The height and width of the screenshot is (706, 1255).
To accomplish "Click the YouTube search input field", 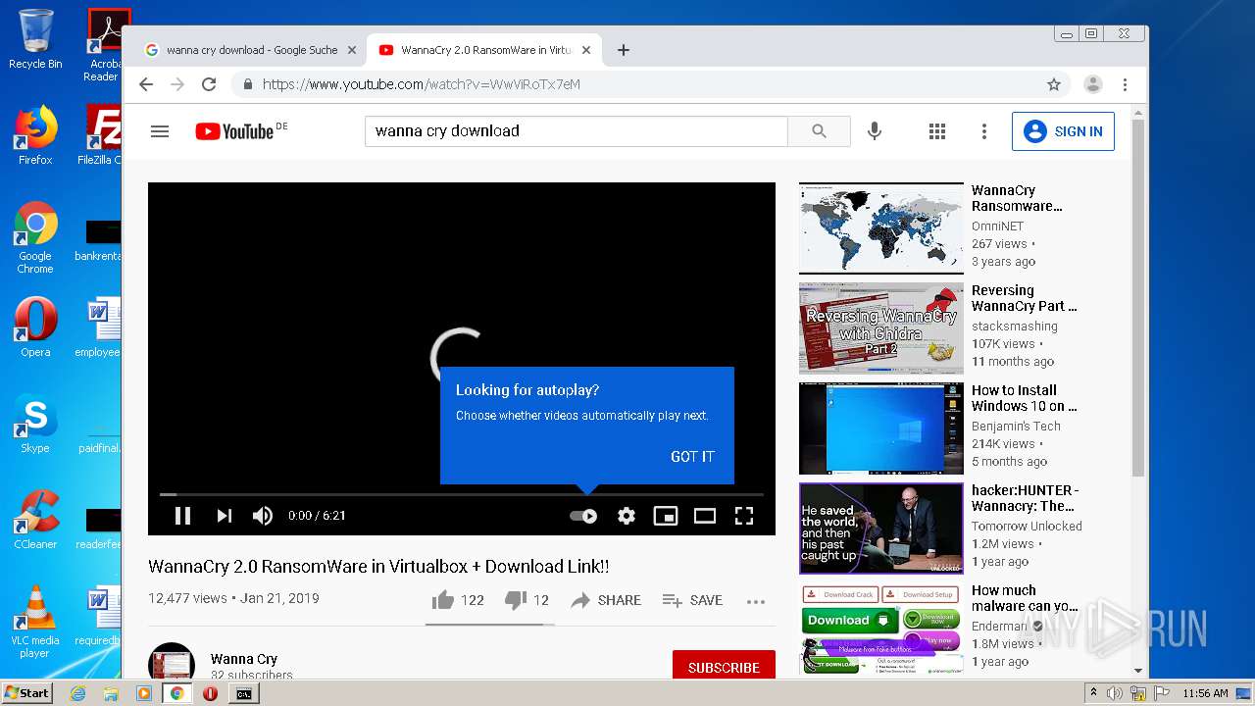I will point(577,131).
